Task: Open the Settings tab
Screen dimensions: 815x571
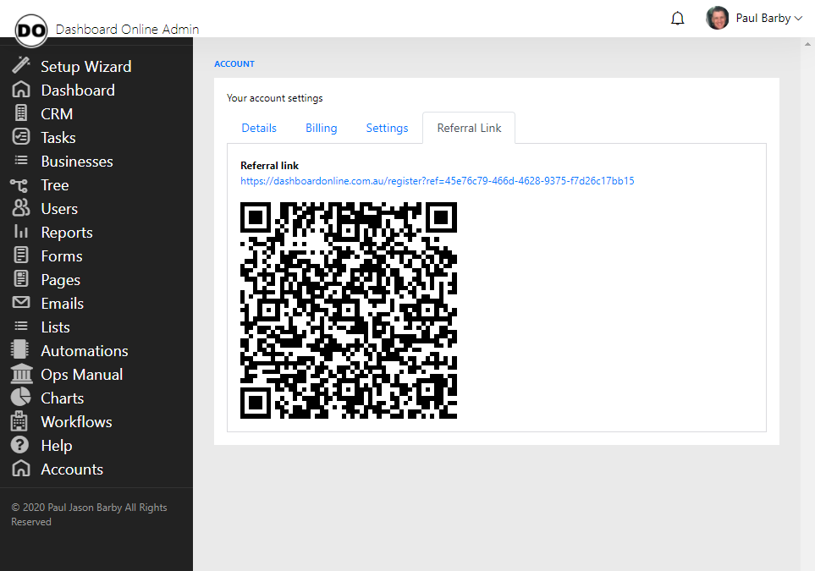Action: coord(388,128)
